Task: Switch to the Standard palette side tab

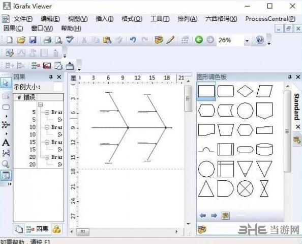Action: (x=296, y=107)
